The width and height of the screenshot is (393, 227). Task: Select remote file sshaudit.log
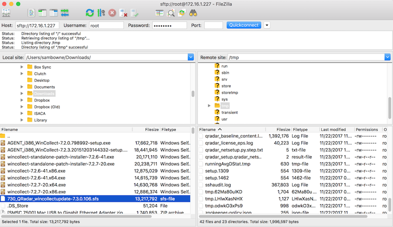point(293,185)
